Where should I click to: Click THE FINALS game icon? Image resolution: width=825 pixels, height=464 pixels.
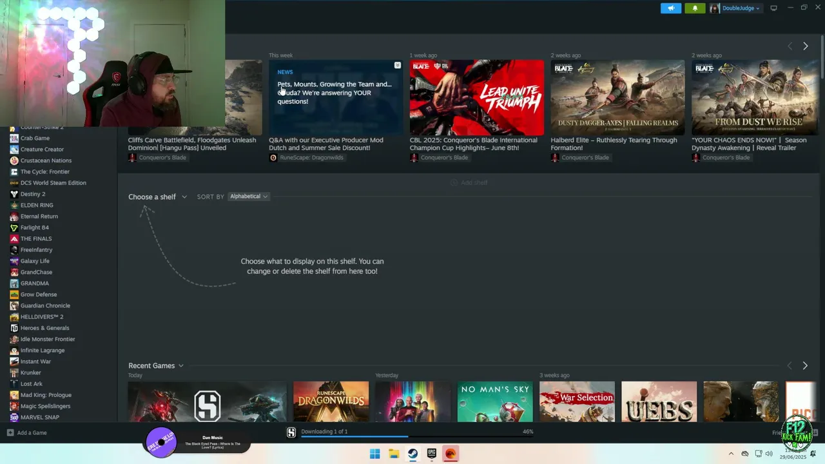pos(14,238)
